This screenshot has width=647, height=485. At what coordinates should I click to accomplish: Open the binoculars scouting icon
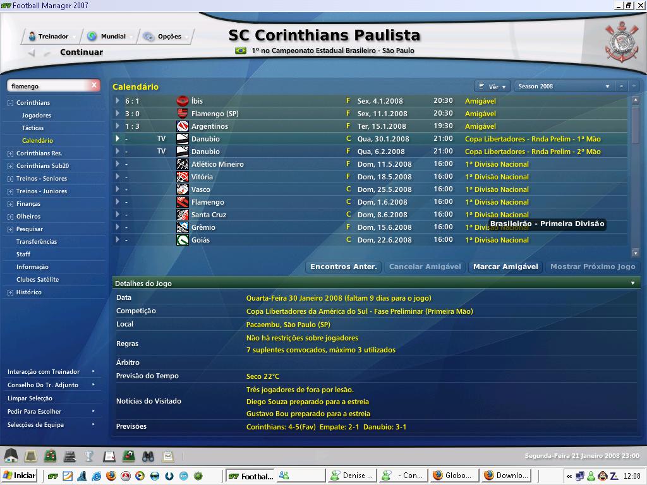click(148, 456)
